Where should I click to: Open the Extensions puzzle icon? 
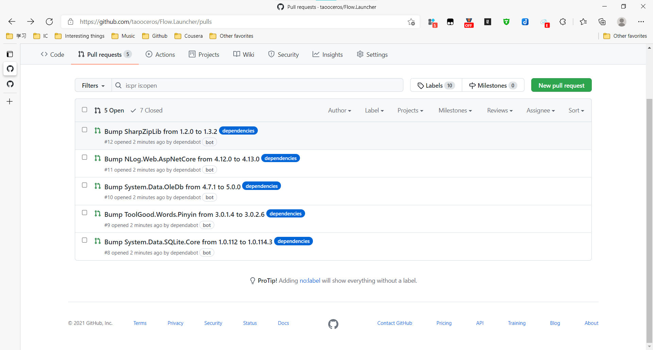(x=563, y=22)
